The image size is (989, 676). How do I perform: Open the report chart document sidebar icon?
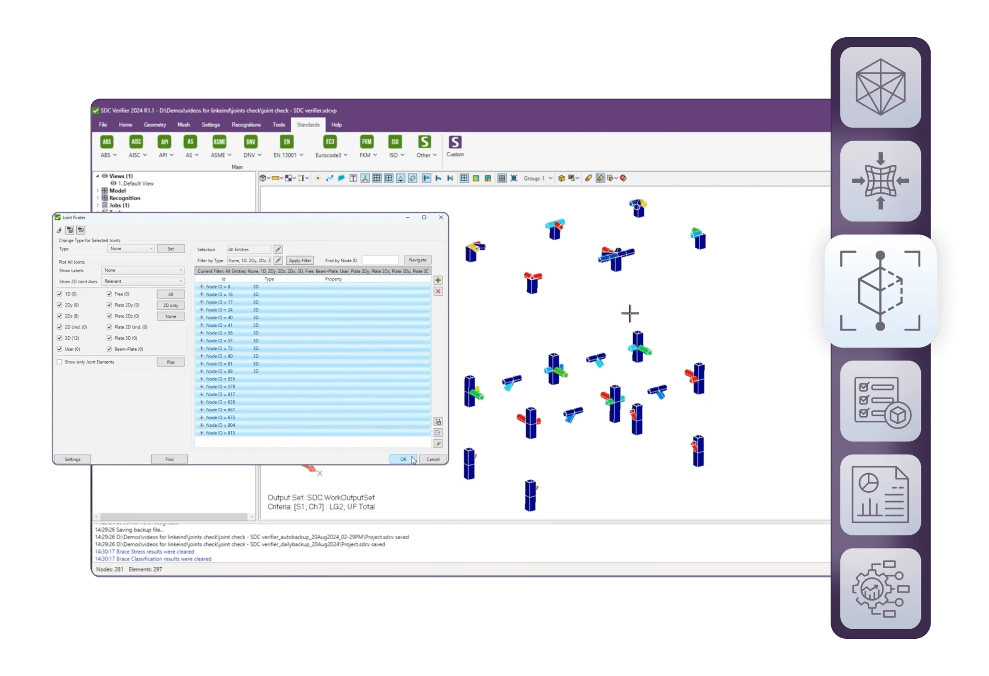[x=880, y=494]
